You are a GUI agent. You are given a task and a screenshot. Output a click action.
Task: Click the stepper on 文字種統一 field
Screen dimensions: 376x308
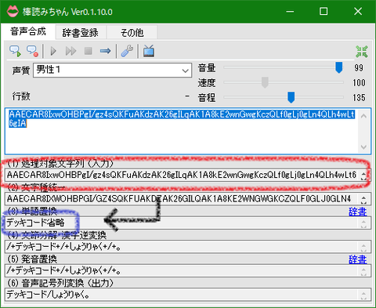[363, 199]
